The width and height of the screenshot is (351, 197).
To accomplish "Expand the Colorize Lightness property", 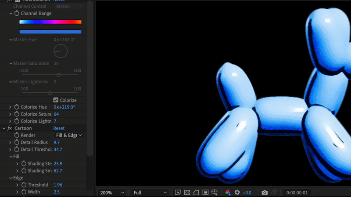I will pos(10,121).
